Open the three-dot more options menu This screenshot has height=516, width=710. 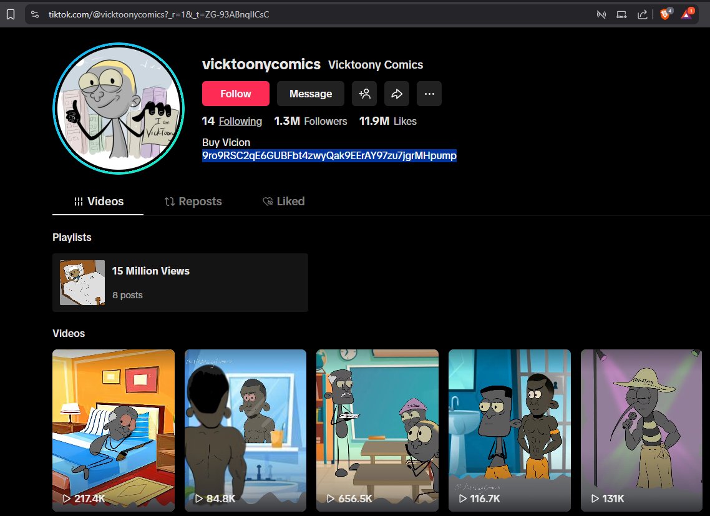(x=429, y=94)
